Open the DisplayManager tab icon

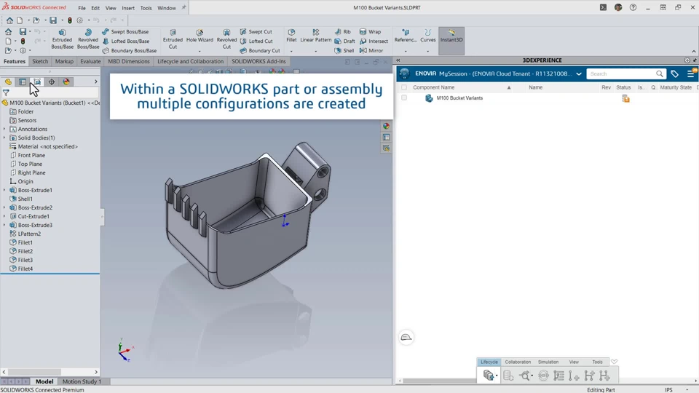[66, 82]
